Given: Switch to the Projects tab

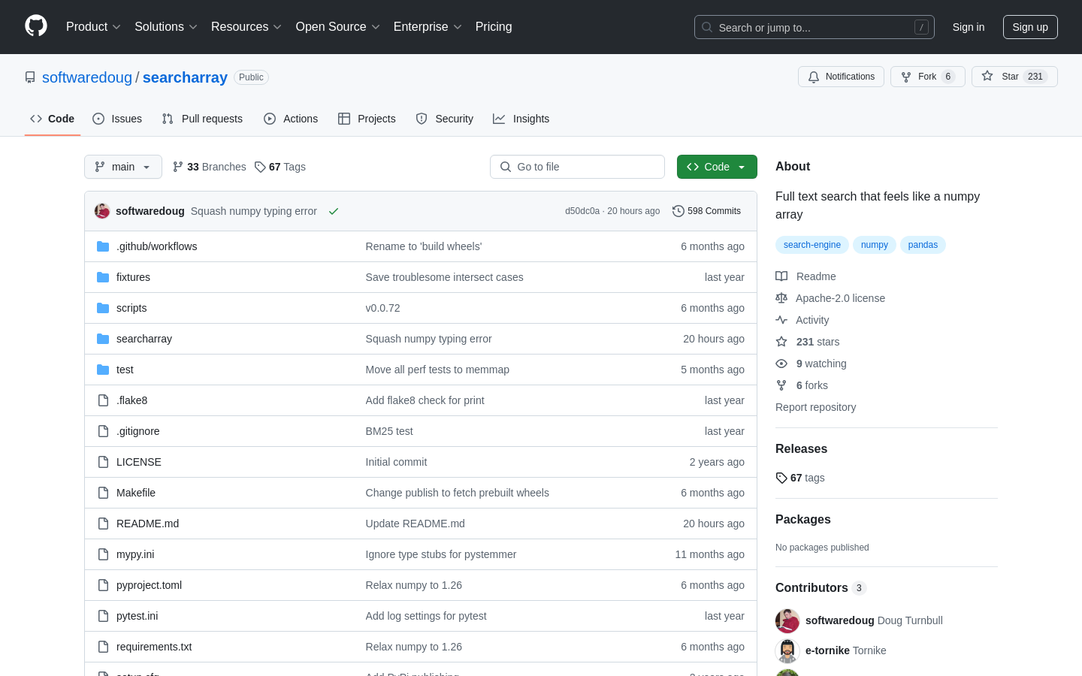Looking at the screenshot, I should [367, 119].
